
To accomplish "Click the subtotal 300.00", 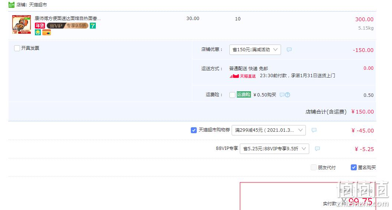I will pos(364,19).
